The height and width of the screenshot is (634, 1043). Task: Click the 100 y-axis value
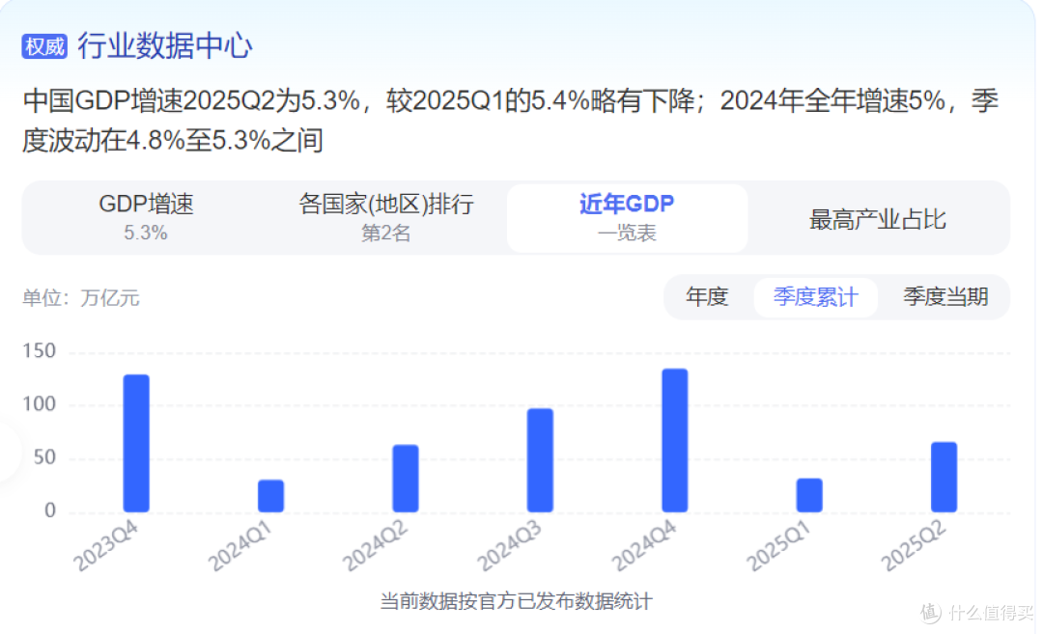[x=40, y=404]
